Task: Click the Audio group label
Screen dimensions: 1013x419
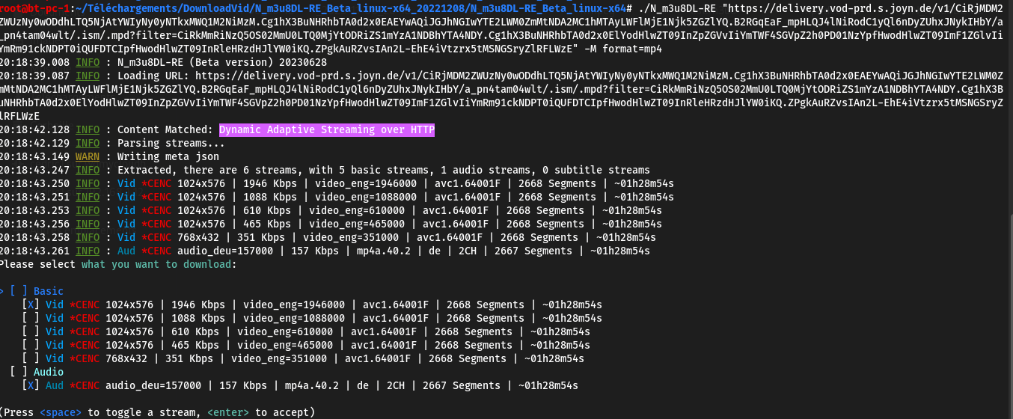Action: [49, 372]
